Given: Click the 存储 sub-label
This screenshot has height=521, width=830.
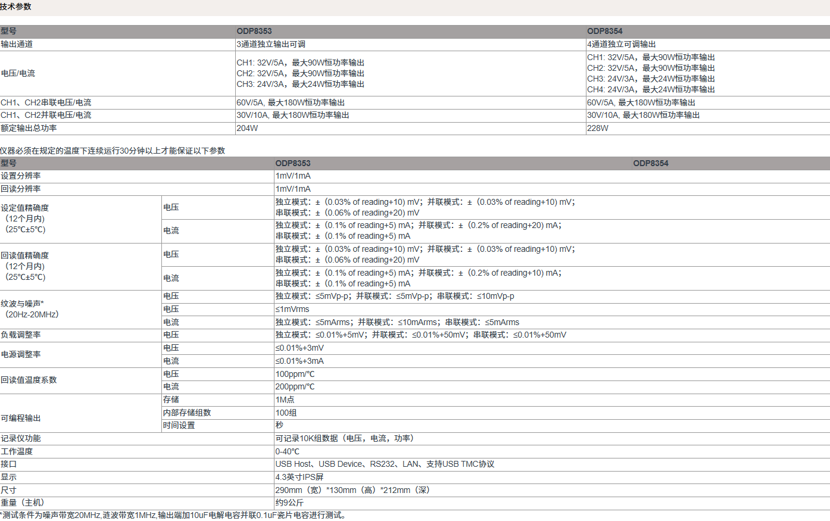Looking at the screenshot, I should click(171, 400).
